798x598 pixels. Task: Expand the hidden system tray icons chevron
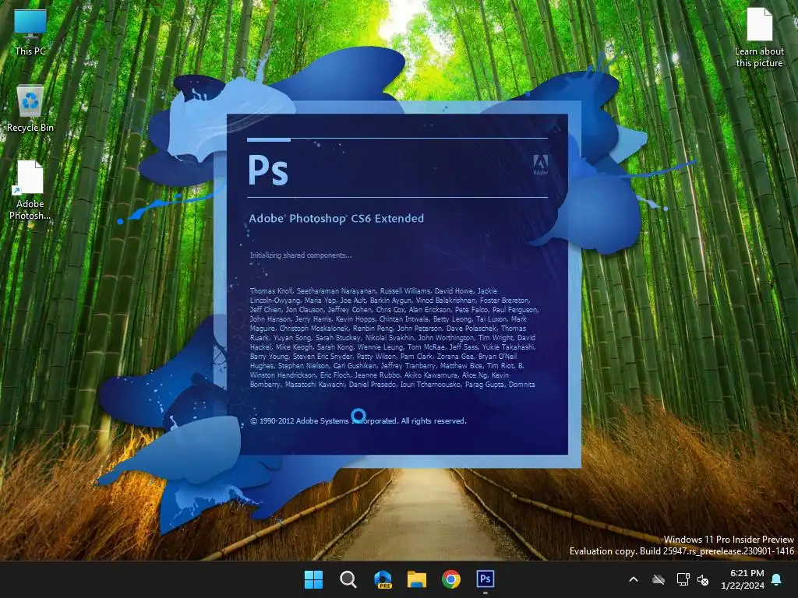634,579
